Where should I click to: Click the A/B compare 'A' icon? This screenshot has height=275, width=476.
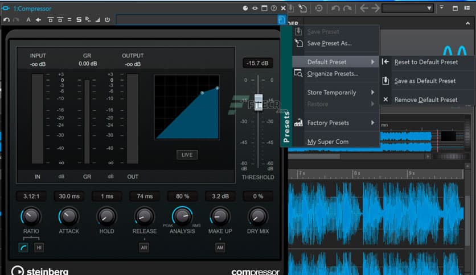click(28, 20)
